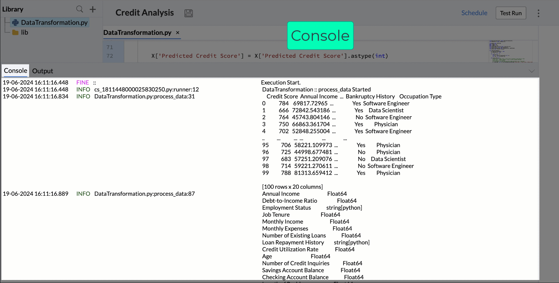Save the Credit Analysis script
This screenshot has width=559, height=283.
(188, 13)
